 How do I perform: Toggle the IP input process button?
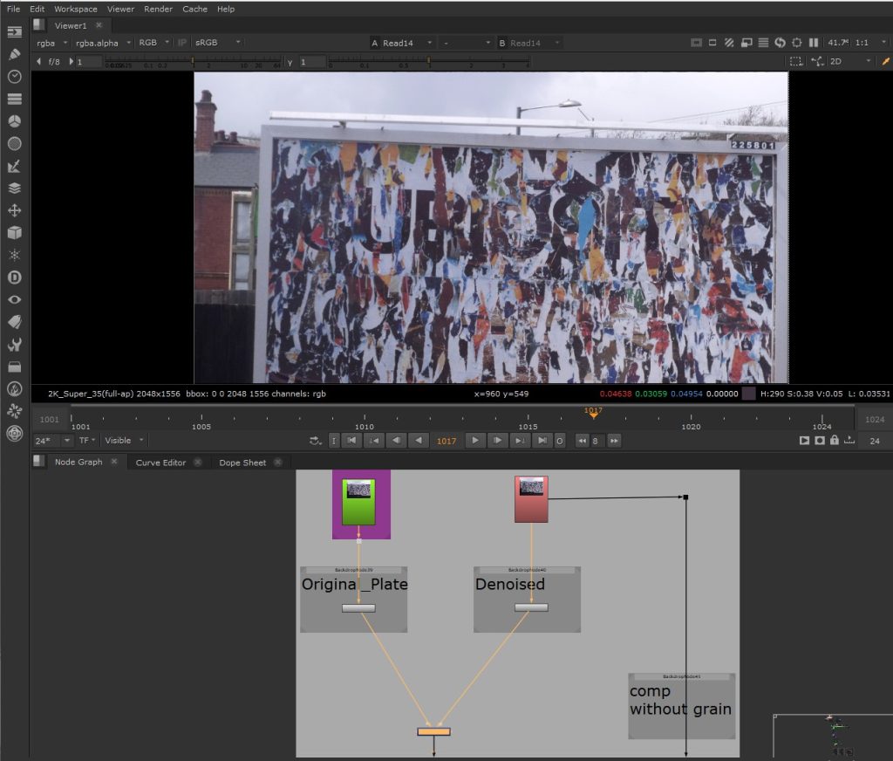pyautogui.click(x=182, y=43)
